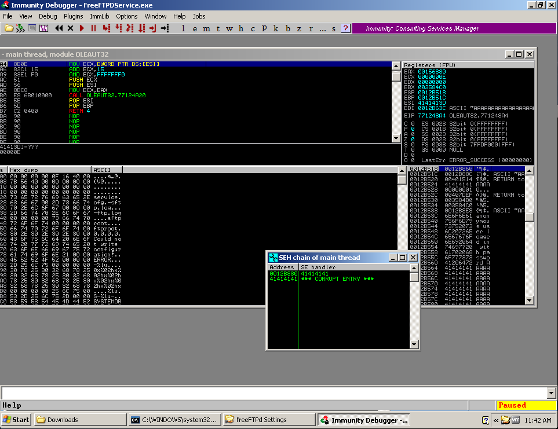Select the EAX register value 00156880

point(432,71)
